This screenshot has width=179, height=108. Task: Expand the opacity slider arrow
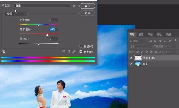pyautogui.click(x=175, y=46)
